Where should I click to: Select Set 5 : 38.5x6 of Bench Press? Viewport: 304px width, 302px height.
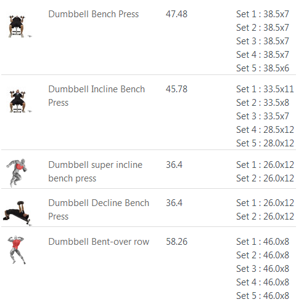[263, 68]
